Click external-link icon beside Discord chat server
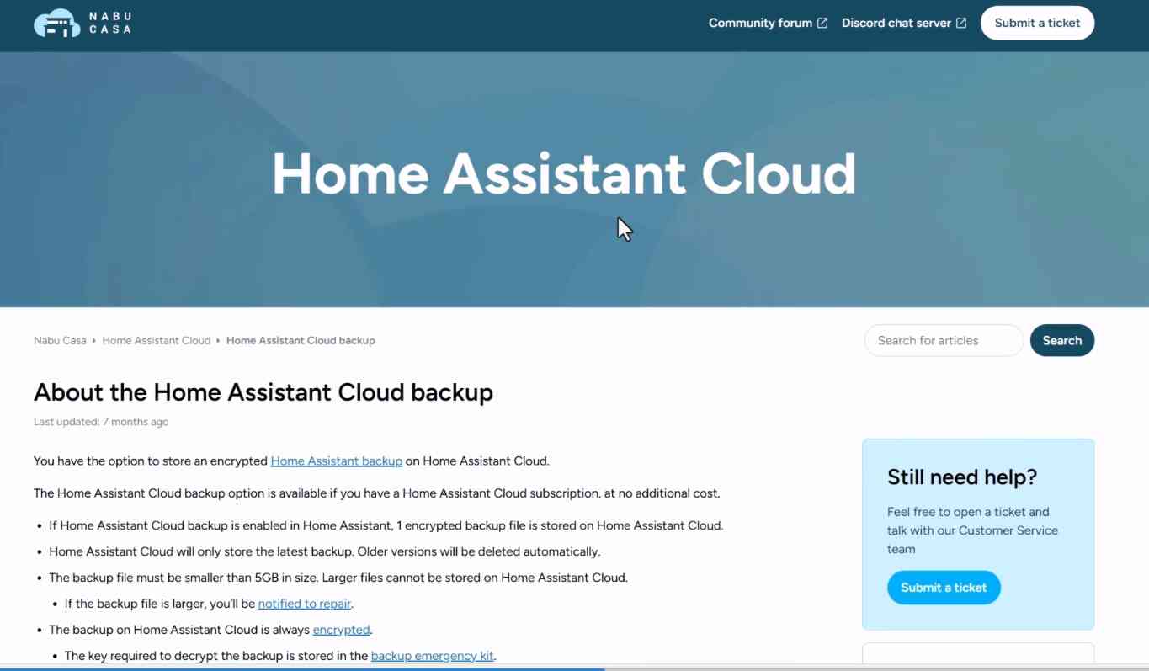Image resolution: width=1149 pixels, height=671 pixels. coord(961,24)
